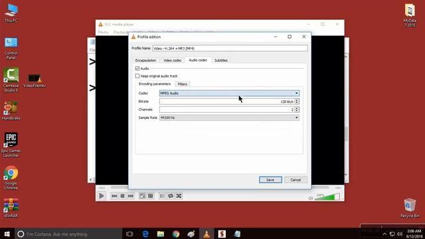Click the Windows Start button
The height and width of the screenshot is (239, 425).
click(x=7, y=234)
